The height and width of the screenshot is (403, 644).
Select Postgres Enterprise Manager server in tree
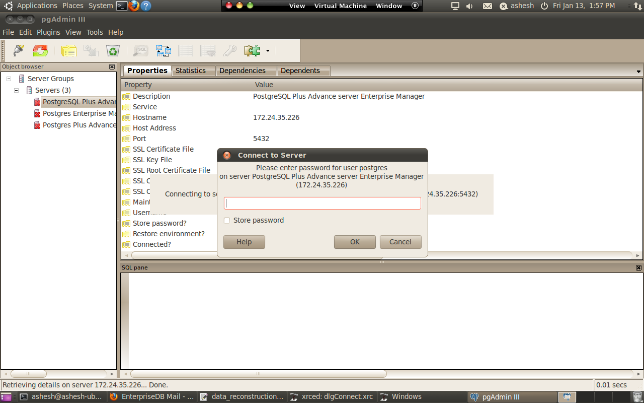point(79,113)
